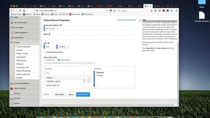The height and width of the screenshot is (118, 210).
Task: Click the Port info icon
Action: 49,43
